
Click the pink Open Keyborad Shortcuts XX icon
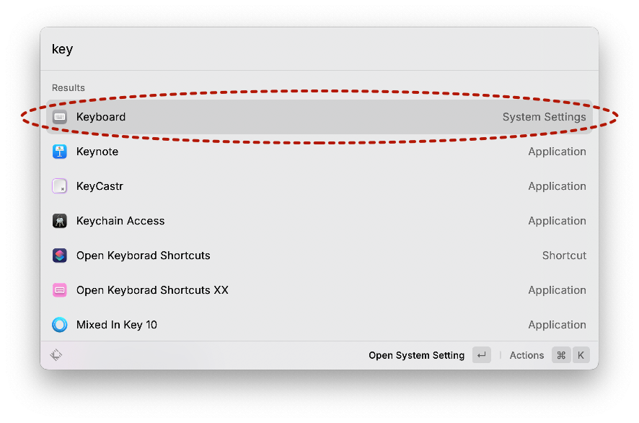tap(60, 290)
